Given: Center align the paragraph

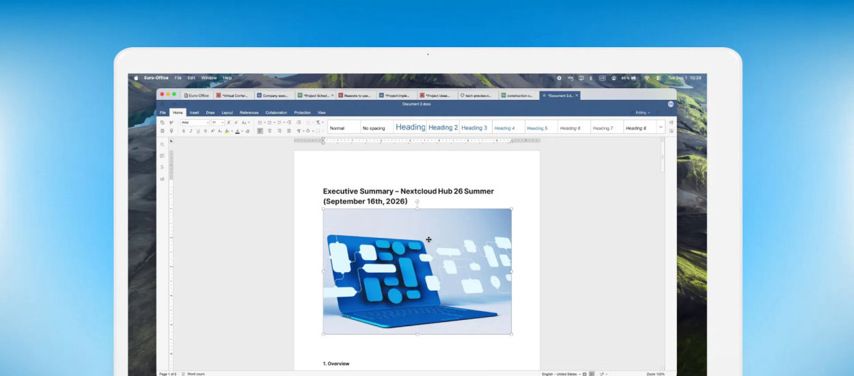Looking at the screenshot, I should pos(269,131).
